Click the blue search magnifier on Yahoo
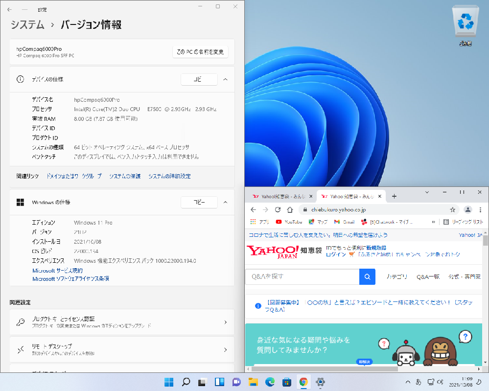Viewport: 489px width, 391px height. pos(368,276)
